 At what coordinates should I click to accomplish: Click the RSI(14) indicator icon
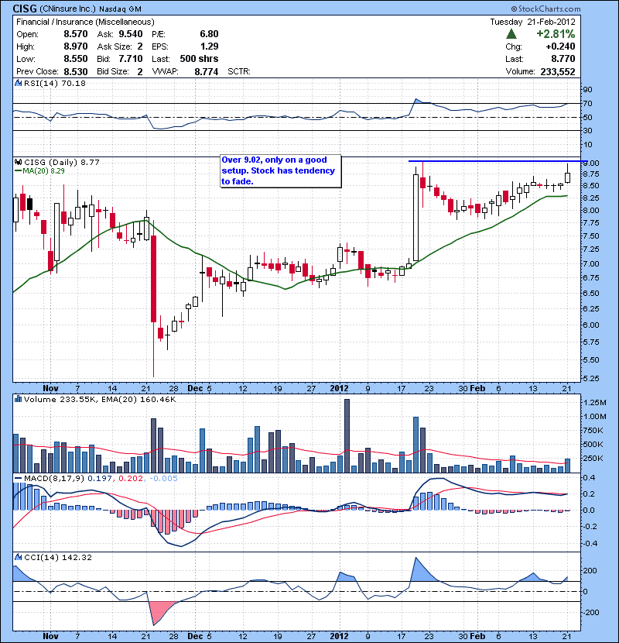18,83
